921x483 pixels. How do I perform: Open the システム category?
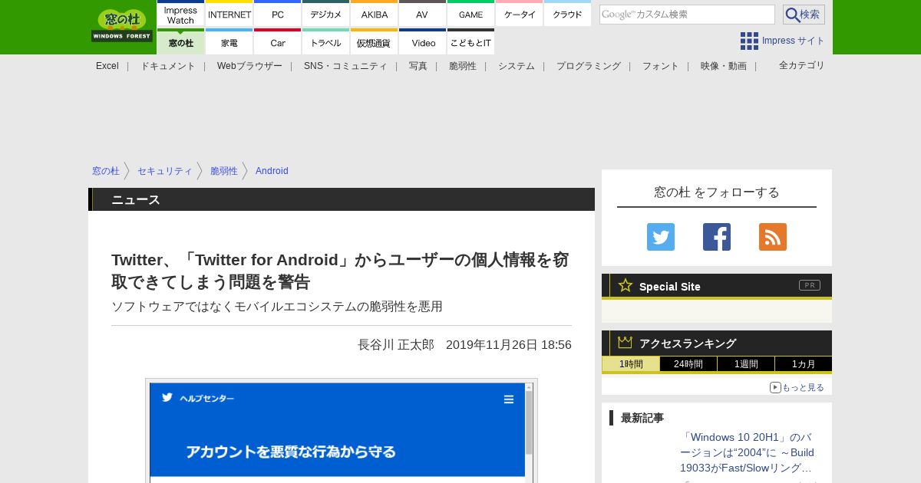(x=517, y=66)
